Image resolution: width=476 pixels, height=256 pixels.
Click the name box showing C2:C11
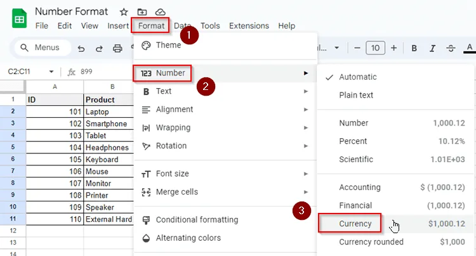(x=19, y=72)
